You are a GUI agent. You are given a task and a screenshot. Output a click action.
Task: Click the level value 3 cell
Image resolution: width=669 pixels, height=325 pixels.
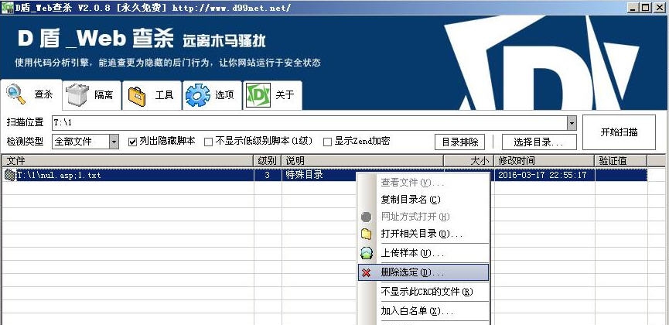coord(267,175)
